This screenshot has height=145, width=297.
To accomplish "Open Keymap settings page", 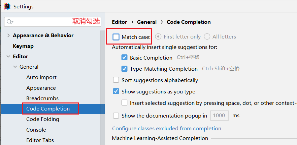I will (23, 46).
